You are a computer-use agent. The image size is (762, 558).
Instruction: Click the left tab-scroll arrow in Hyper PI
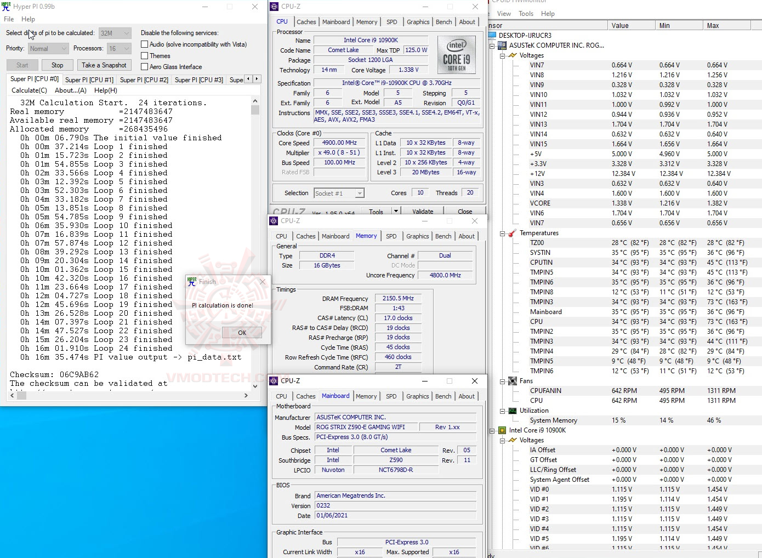point(248,79)
